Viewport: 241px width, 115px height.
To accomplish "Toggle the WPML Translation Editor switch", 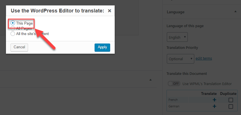I will pos(174,84).
